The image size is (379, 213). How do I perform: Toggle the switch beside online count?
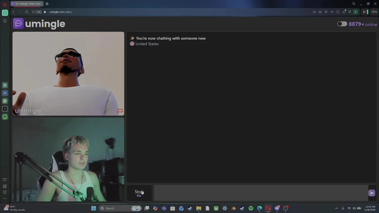pos(342,24)
